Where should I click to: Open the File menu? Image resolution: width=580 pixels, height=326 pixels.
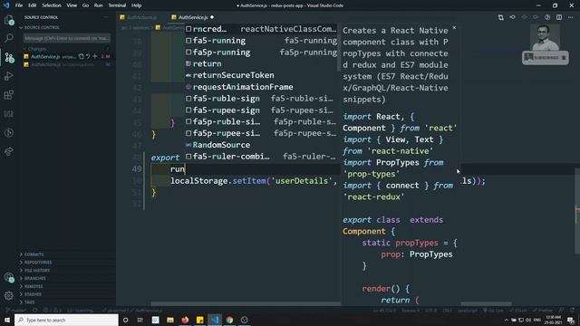point(19,5)
